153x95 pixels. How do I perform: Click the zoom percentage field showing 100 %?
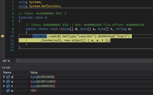[7, 61]
